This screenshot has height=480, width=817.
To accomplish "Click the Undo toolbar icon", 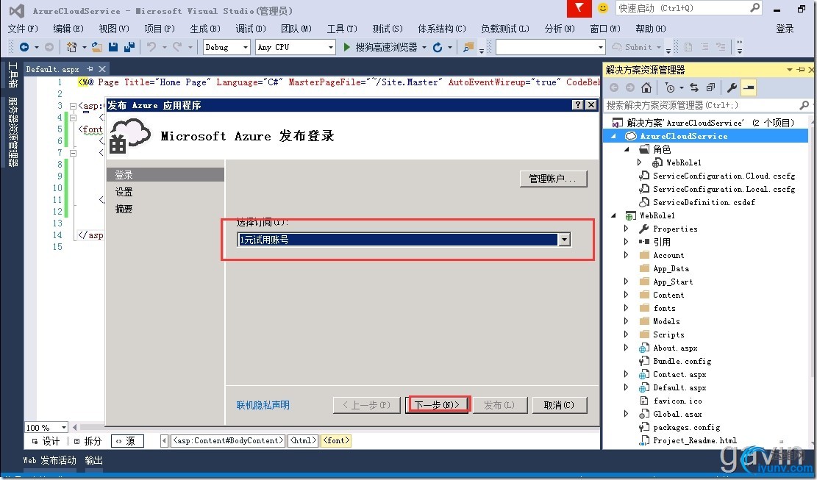I will (x=151, y=47).
